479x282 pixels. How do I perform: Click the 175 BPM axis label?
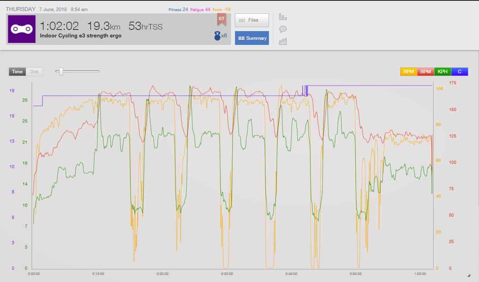tap(453, 83)
